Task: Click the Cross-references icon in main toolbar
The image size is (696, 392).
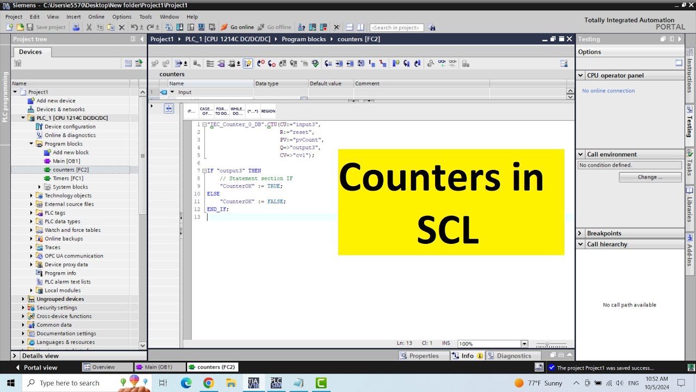Action: [x=336, y=27]
